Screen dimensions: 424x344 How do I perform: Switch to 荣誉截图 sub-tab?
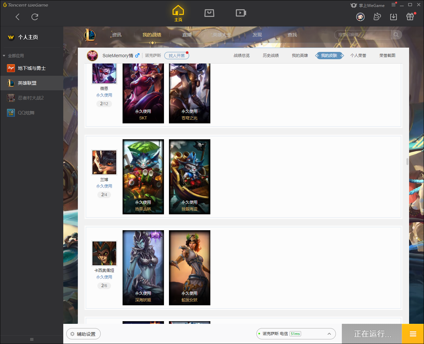[387, 56]
